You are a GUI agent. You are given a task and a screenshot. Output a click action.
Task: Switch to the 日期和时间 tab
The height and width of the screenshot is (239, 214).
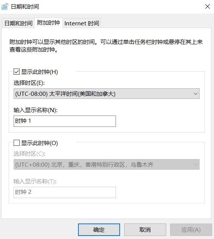[x=18, y=23]
